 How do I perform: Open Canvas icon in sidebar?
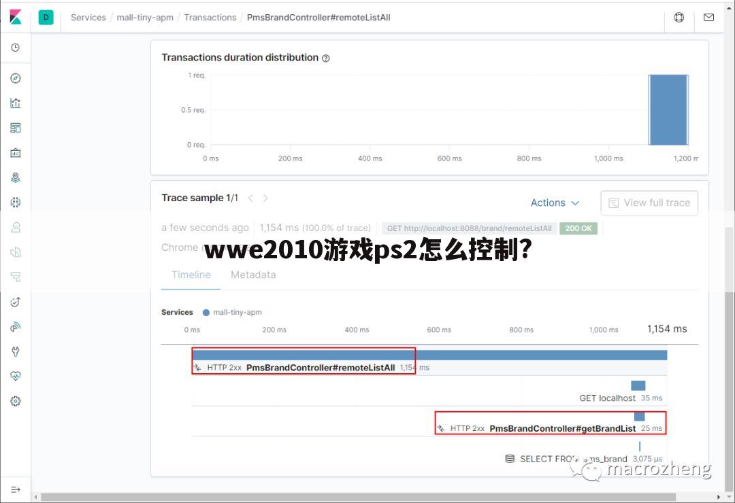point(16,153)
